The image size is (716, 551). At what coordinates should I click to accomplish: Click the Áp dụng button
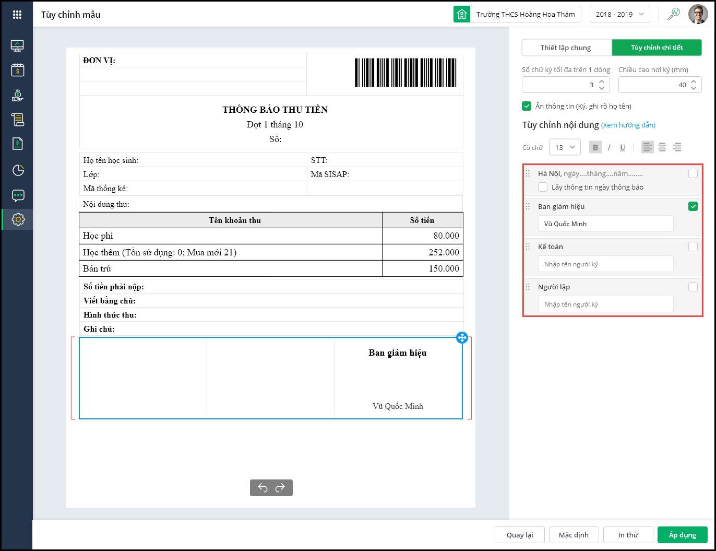pyautogui.click(x=682, y=535)
